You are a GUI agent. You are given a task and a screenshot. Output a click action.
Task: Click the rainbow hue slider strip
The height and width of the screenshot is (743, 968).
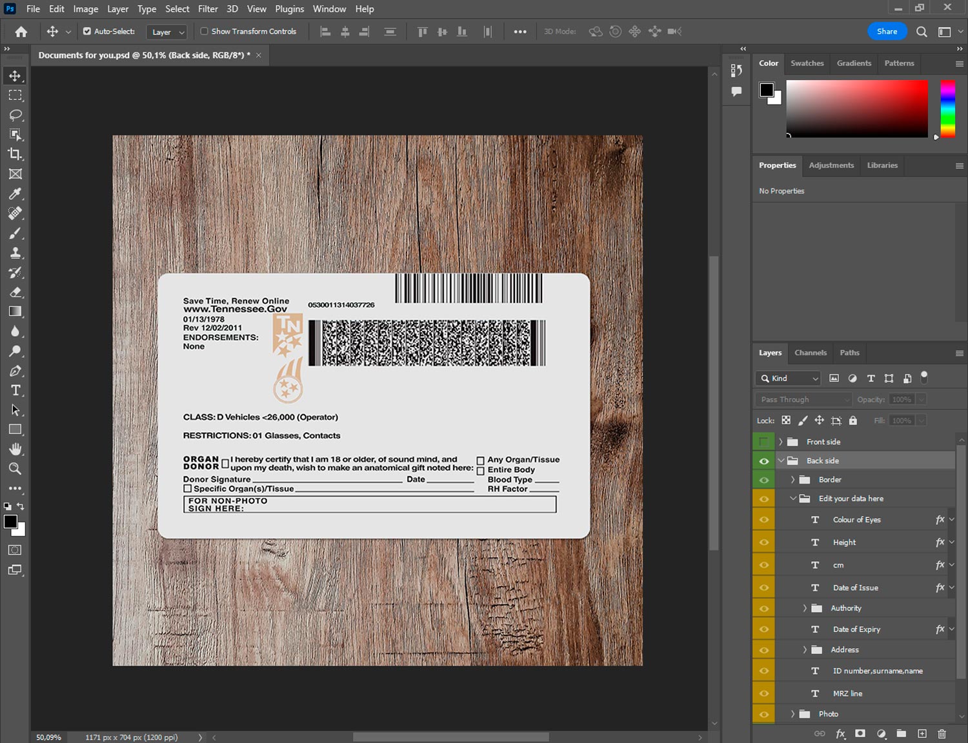tap(947, 108)
